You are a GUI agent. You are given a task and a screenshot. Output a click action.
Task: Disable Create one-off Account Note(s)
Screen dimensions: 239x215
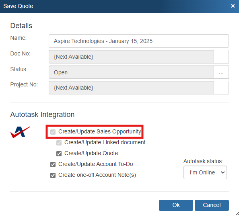pos(53,175)
